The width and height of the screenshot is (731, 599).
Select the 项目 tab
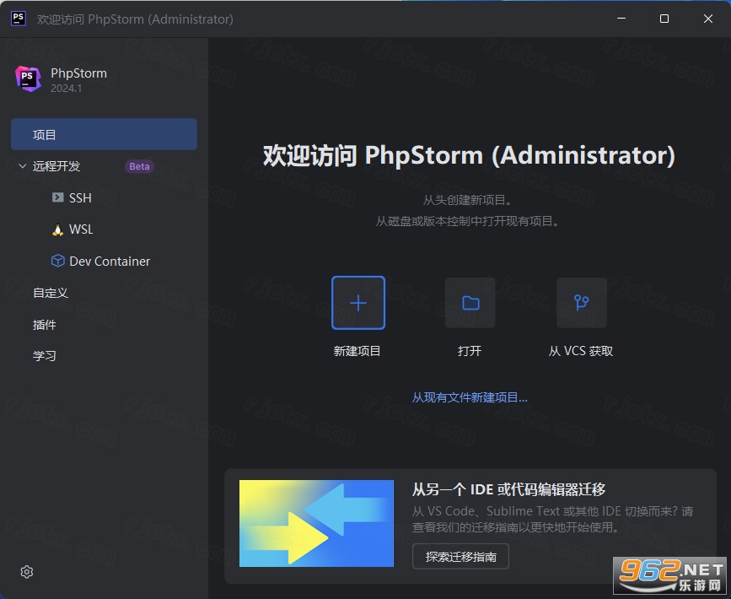click(104, 134)
